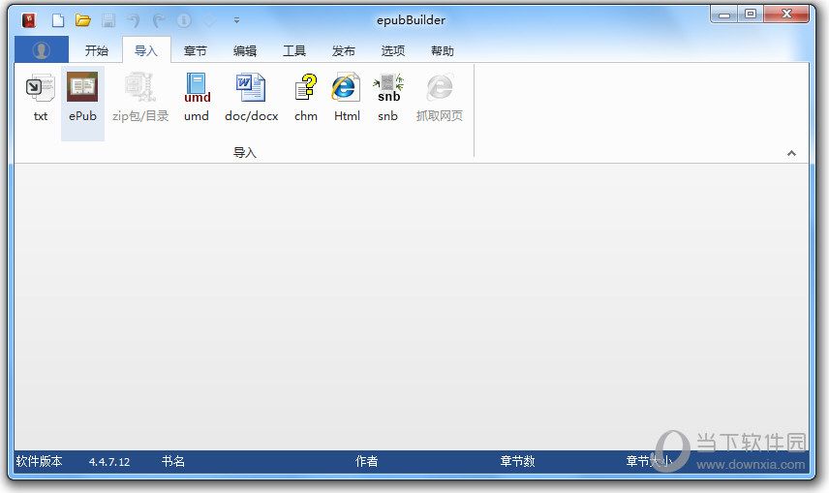Click version number 4.4.7.12
This screenshot has width=829, height=493.
[x=108, y=462]
